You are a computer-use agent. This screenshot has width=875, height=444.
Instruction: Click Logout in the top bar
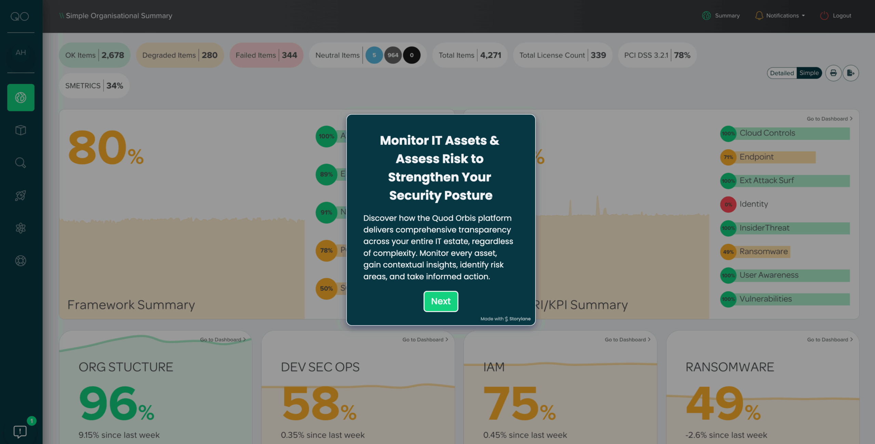click(836, 16)
